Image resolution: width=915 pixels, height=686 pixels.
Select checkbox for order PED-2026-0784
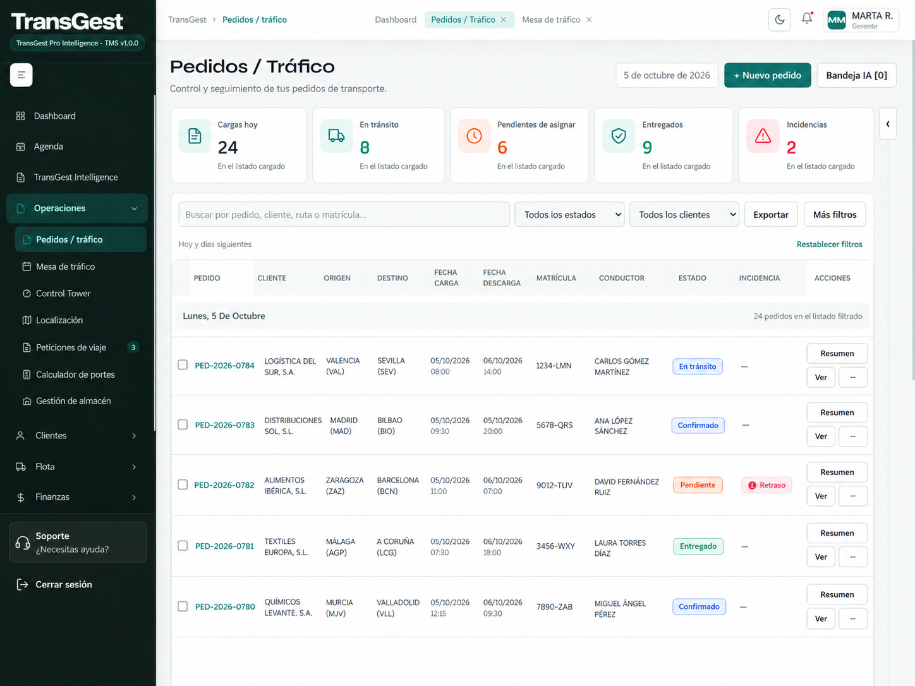(183, 365)
